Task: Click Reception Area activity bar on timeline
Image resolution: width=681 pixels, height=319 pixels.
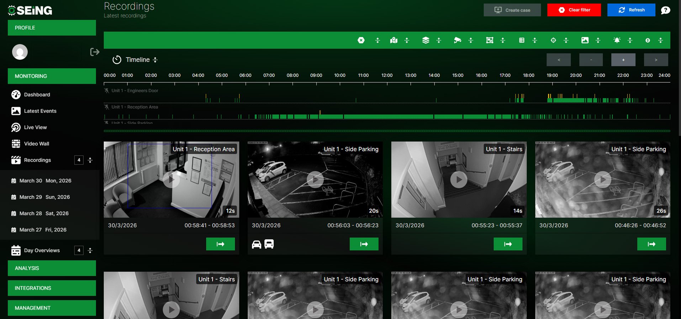Action: coord(388,117)
